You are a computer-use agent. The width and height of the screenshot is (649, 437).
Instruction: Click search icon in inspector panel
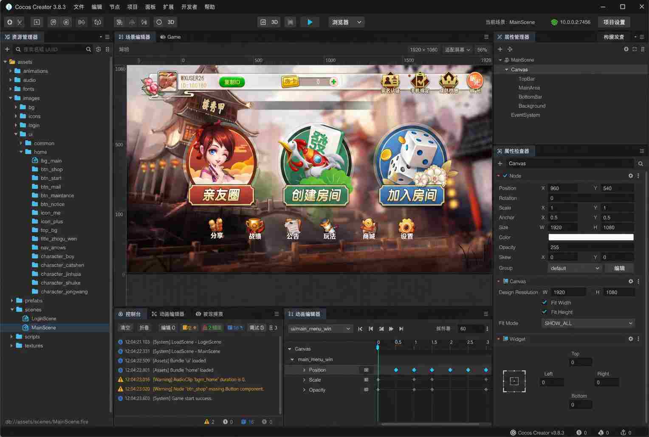coord(641,164)
